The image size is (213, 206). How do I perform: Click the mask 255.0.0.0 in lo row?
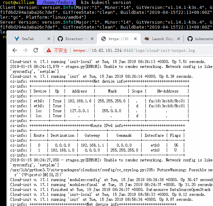pyautogui.click(x=111, y=111)
